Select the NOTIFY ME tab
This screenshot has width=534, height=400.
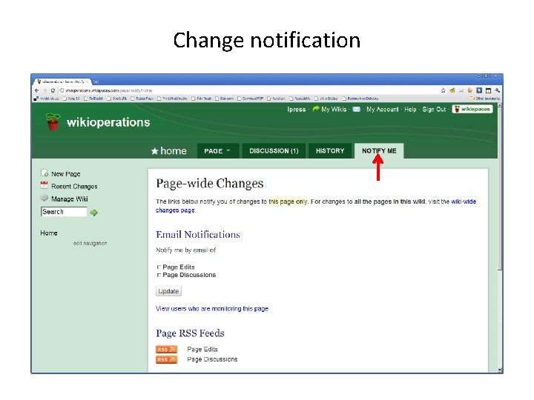(379, 150)
